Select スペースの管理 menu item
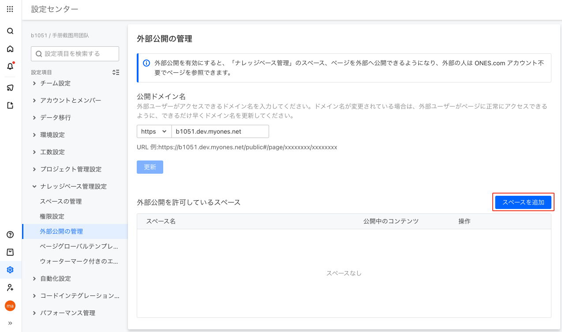562x332 pixels. [x=61, y=201]
